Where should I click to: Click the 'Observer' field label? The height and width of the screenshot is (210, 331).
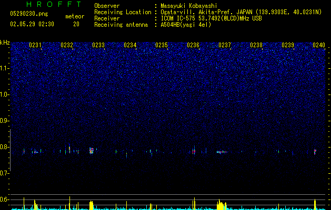tap(107, 6)
